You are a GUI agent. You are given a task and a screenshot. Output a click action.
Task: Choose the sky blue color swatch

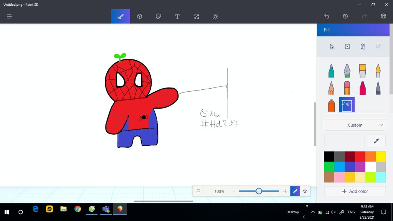[339, 167]
